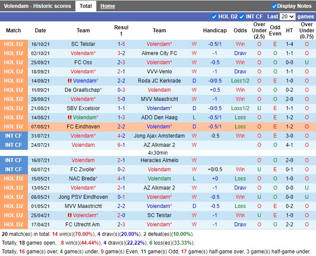The width and height of the screenshot is (316, 256).
Task: Click the 4x30min note text
Action: click(x=158, y=153)
